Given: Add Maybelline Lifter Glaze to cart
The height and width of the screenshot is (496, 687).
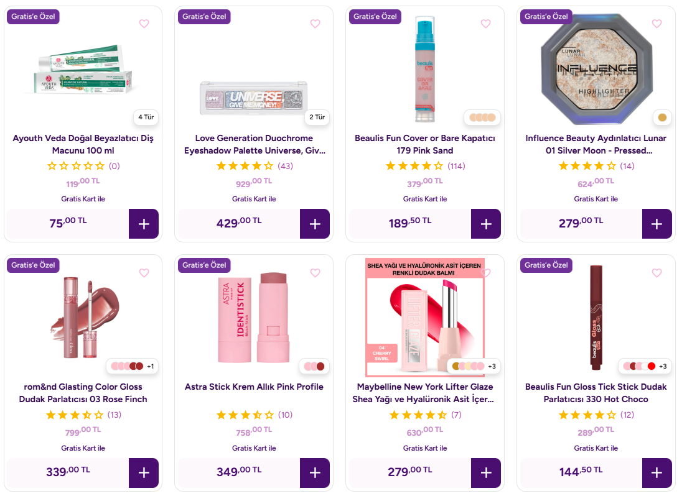Looking at the screenshot, I should click(x=486, y=473).
